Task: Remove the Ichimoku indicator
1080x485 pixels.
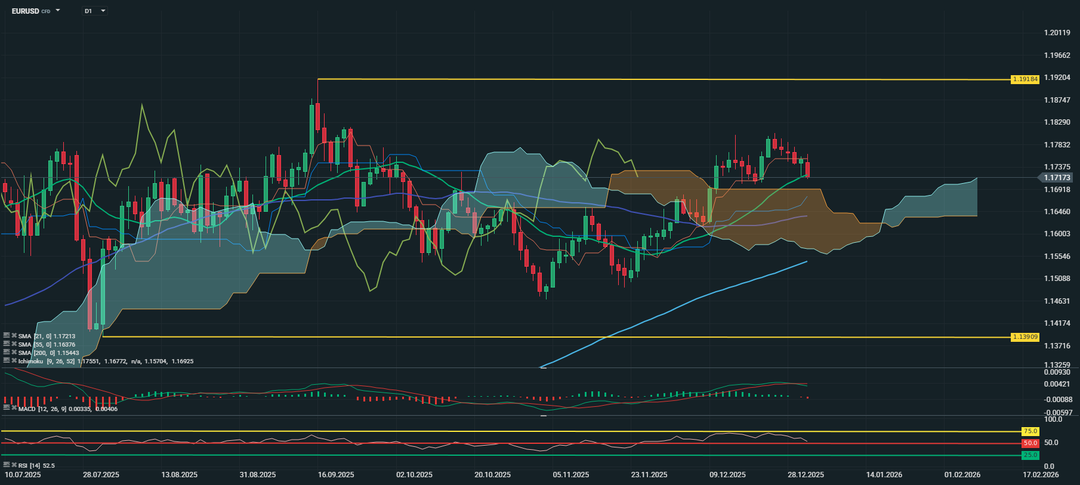Action: (14, 361)
